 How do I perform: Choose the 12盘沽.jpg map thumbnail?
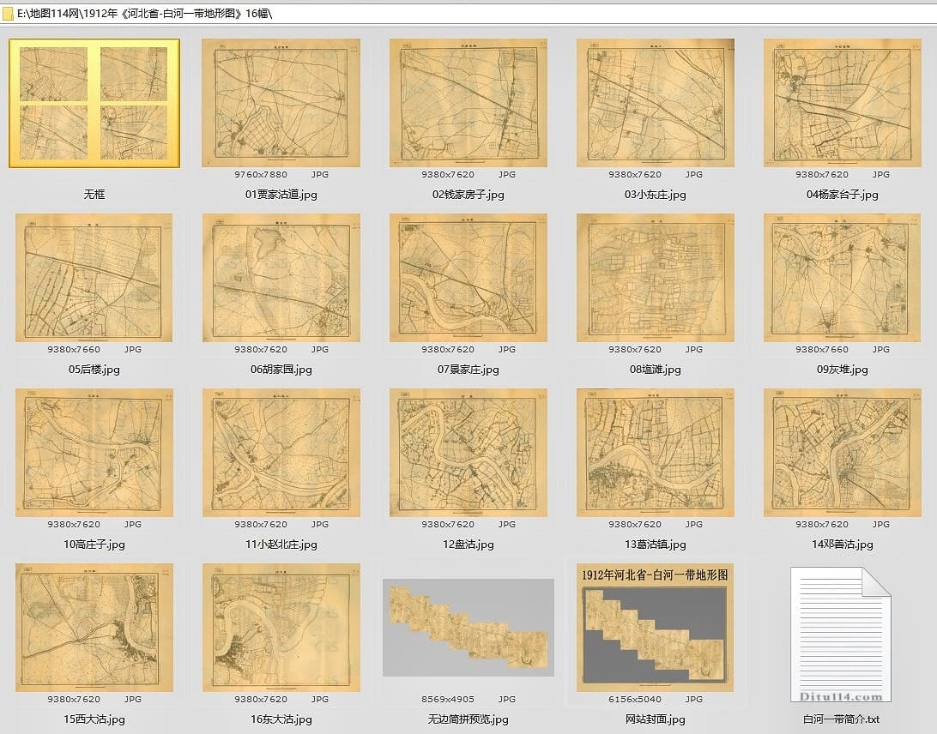pyautogui.click(x=468, y=453)
